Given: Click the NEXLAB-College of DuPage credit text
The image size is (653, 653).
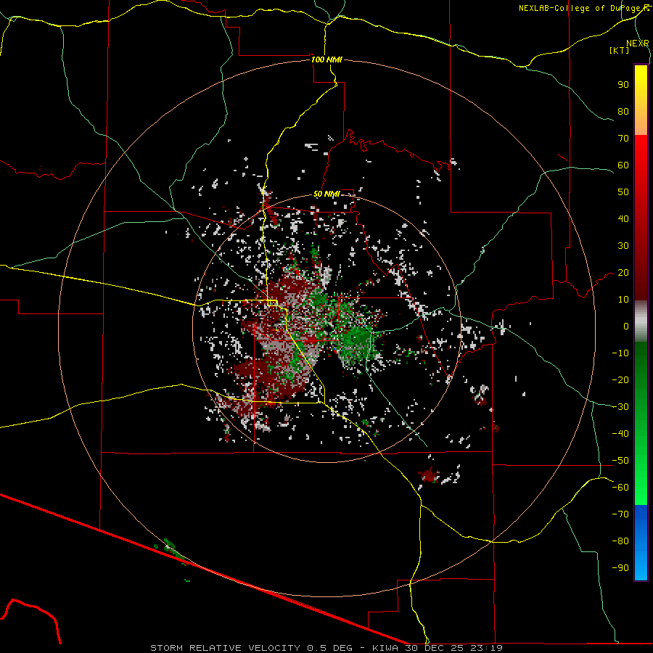Looking at the screenshot, I should (583, 8).
